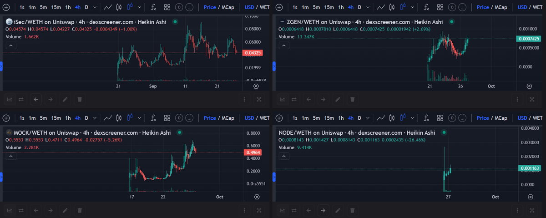Toggle the dash circle button on iSec toolbar

click(189, 7)
